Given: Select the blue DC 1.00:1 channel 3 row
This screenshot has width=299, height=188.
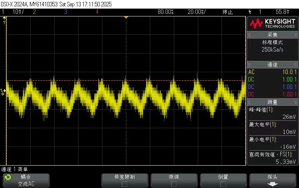Looking at the screenshot, I should click(272, 87).
